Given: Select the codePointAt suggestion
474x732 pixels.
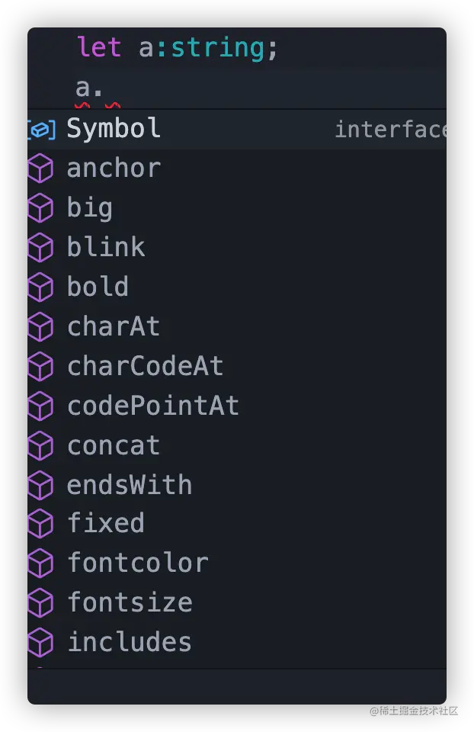Looking at the screenshot, I should [153, 406].
